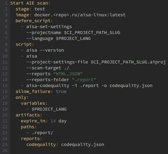
Task: Click the '--scan-target' flag
Action: [44, 68]
